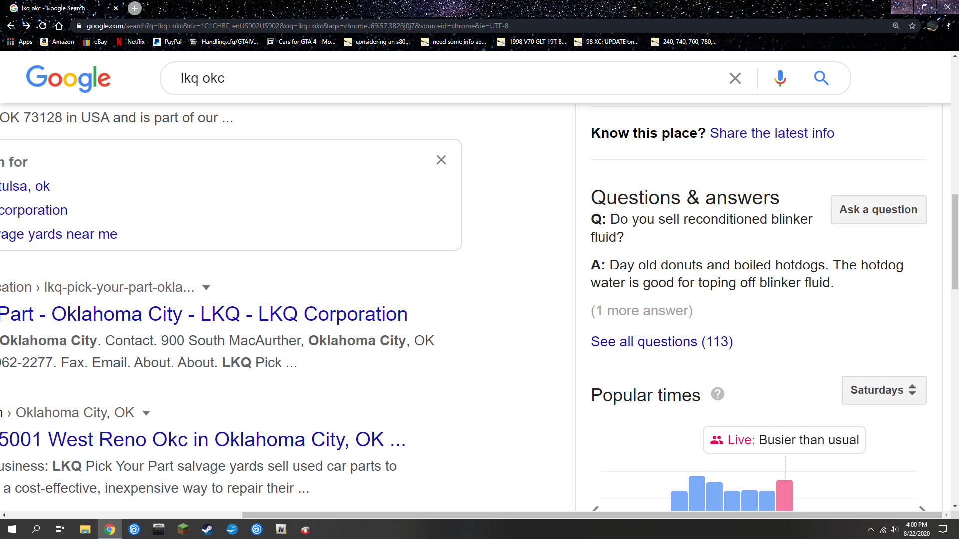Screen dimensions: 959x539
Task: Reload the page
Action: pos(43,26)
